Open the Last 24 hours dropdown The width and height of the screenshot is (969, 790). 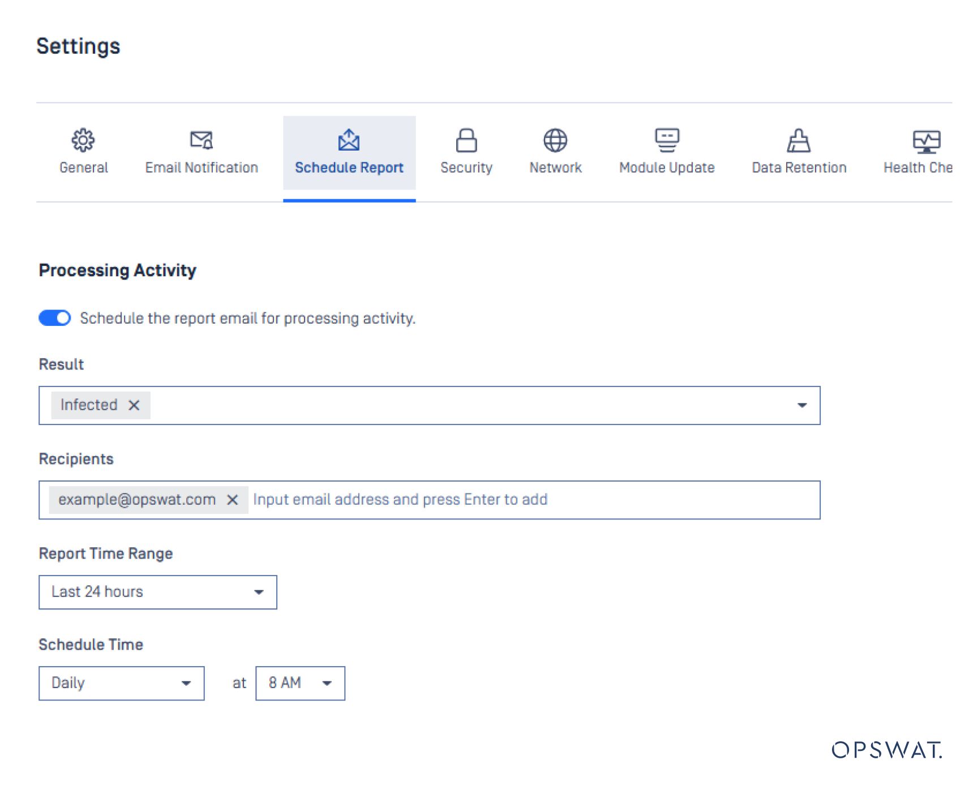[x=157, y=592]
